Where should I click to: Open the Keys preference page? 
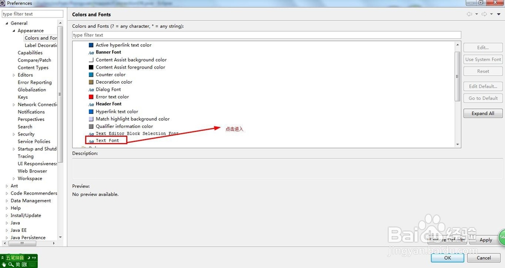pos(23,97)
